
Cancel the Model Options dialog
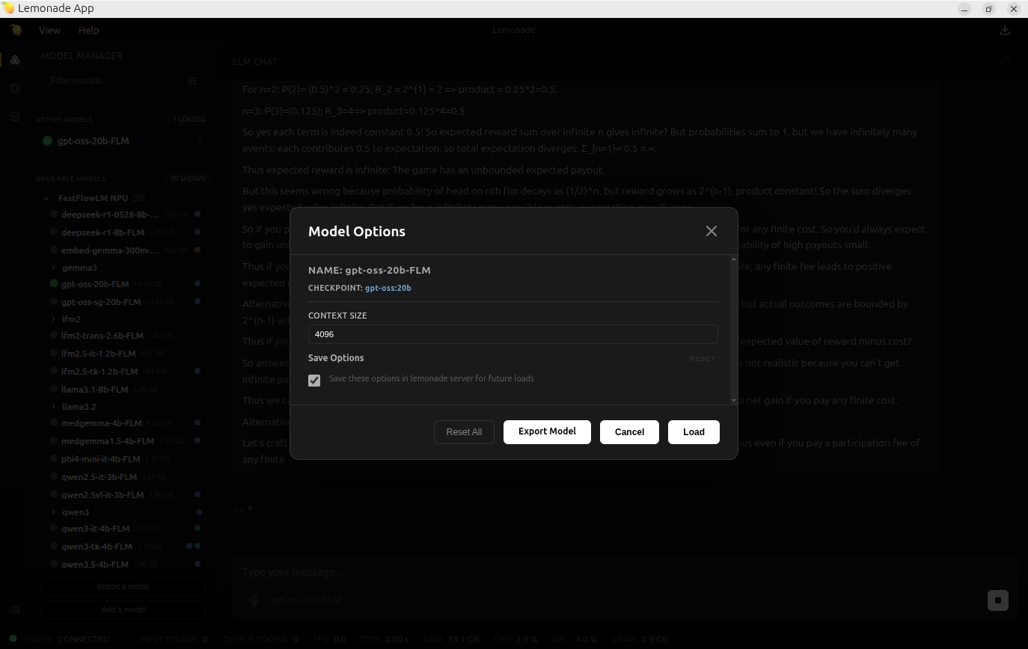[629, 432]
